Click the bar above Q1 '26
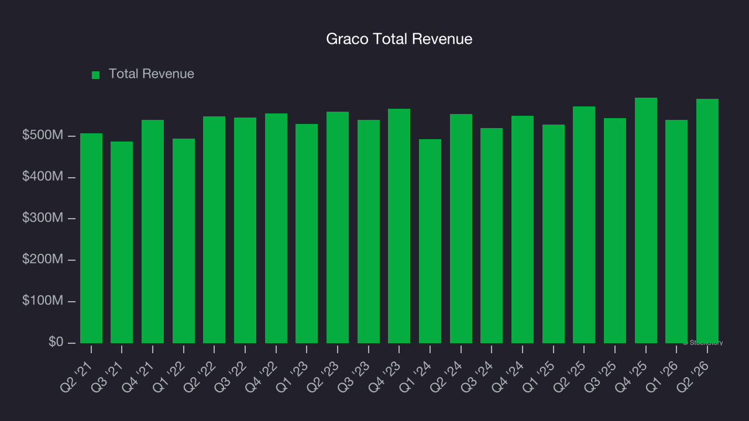 pos(676,232)
